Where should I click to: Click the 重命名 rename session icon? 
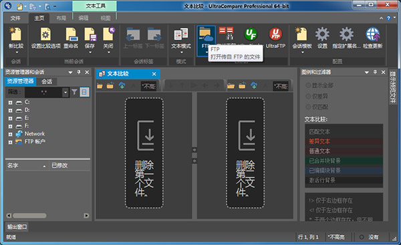click(71, 34)
